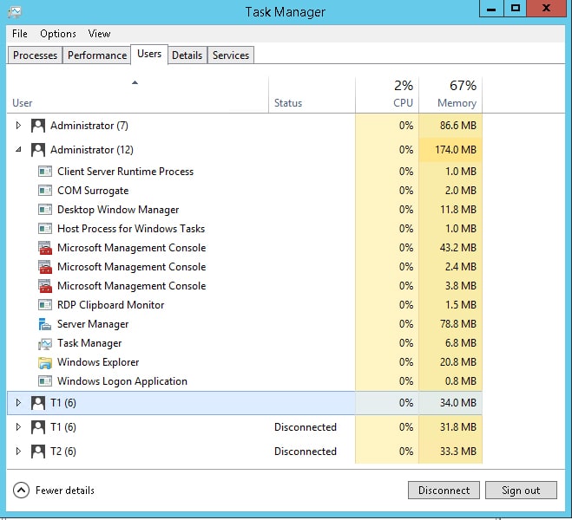Click the Windows Logon Application icon
This screenshot has height=520, width=572.
[45, 381]
